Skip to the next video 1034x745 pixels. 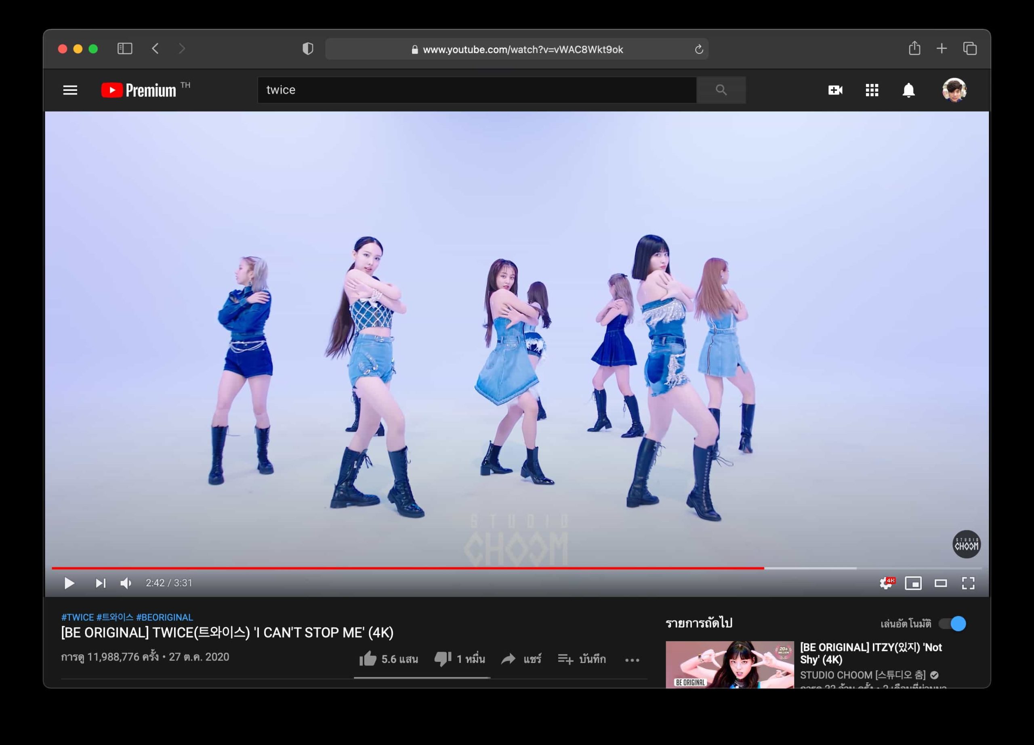[x=100, y=583]
